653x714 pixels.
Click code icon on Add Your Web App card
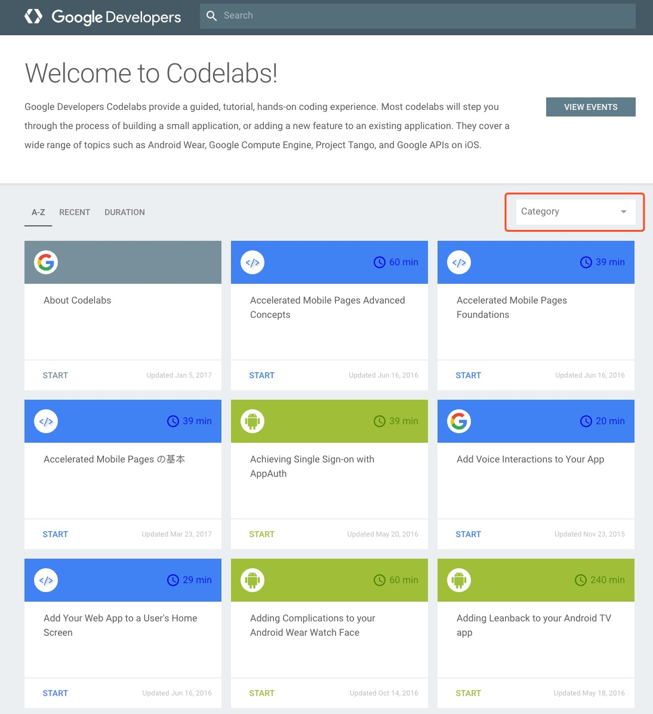[x=46, y=580]
